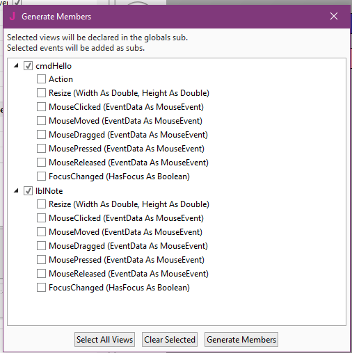This screenshot has height=353, width=352.
Task: Tick lblNote MousePressed event checkbox
Action: click(x=41, y=260)
